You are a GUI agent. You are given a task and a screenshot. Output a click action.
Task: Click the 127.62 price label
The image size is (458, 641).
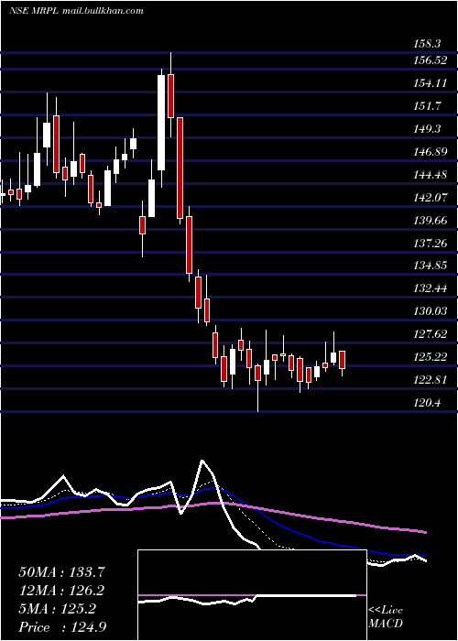(430, 334)
